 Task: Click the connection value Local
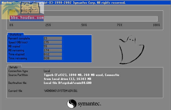coord(47,71)
